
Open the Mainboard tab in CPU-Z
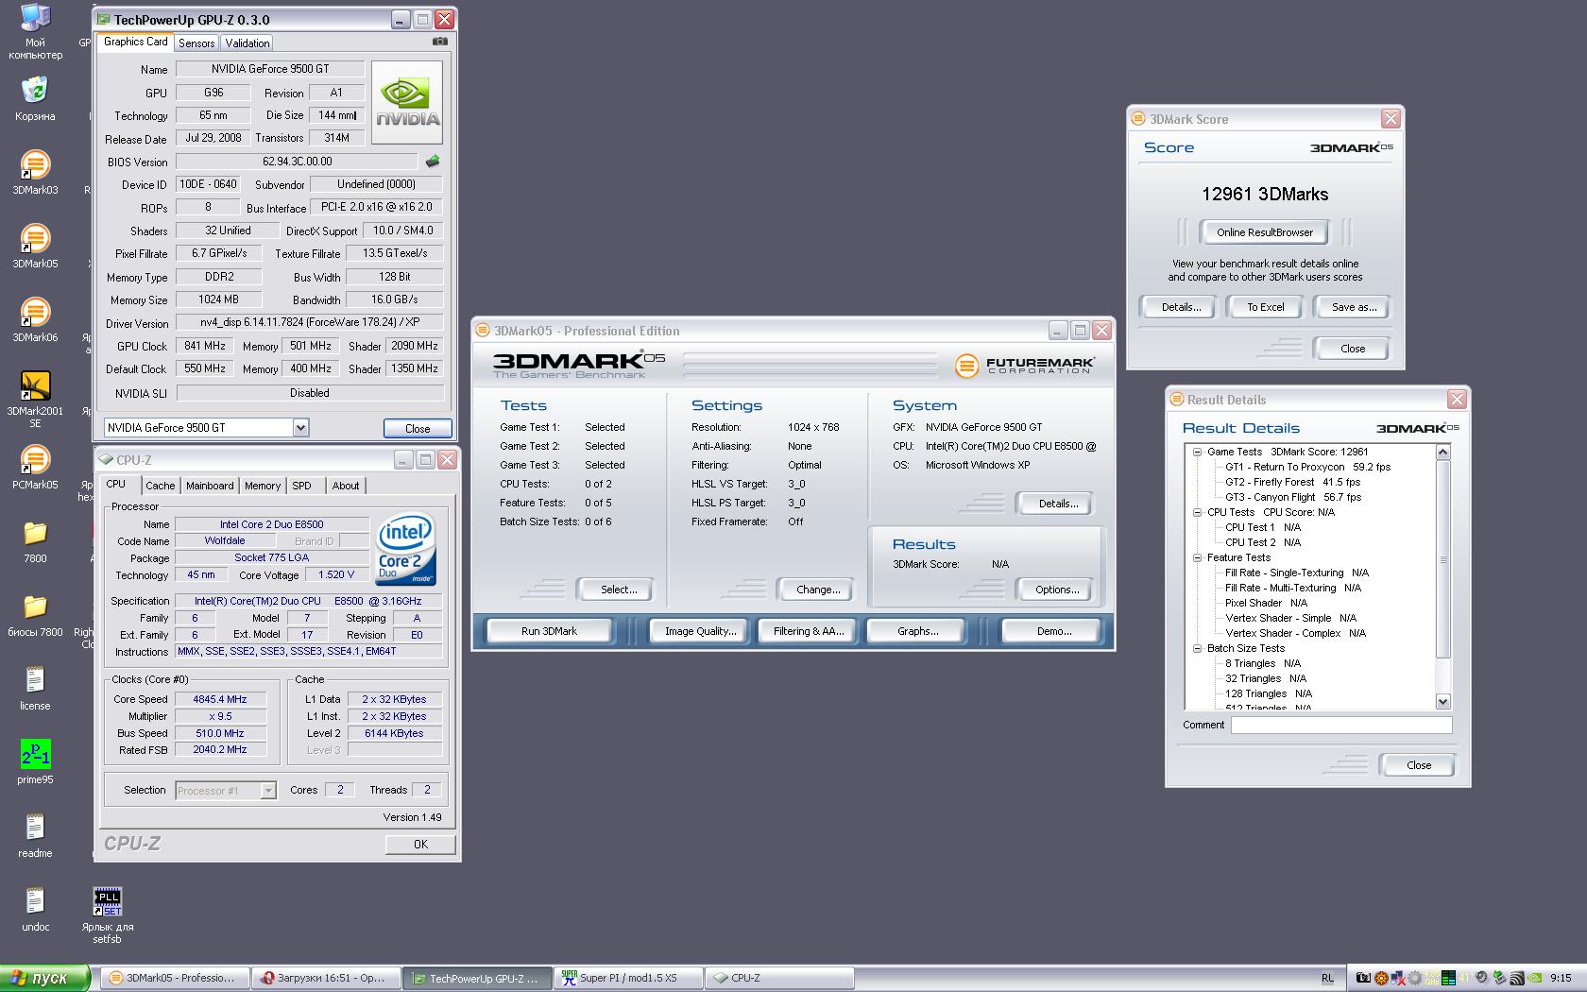pos(210,486)
